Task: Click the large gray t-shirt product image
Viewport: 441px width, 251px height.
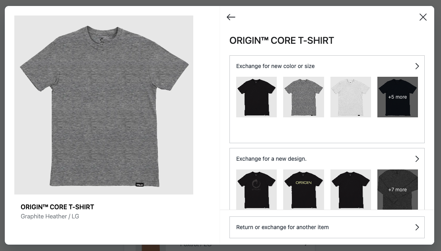Action: pos(104,105)
